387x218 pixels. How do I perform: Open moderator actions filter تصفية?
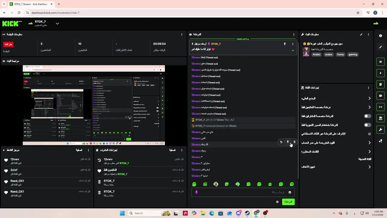[172, 150]
